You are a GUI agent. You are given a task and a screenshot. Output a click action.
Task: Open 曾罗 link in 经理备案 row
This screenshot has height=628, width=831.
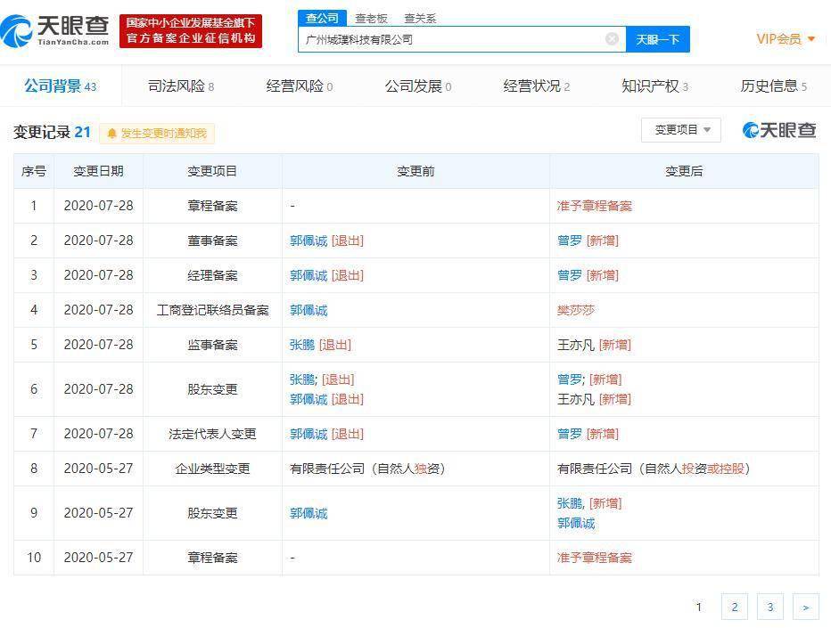(x=569, y=275)
